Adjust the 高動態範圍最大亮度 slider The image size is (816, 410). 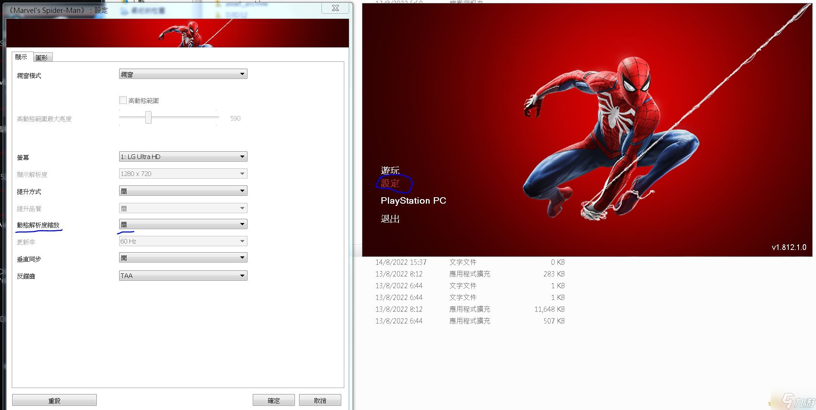pyautogui.click(x=148, y=118)
